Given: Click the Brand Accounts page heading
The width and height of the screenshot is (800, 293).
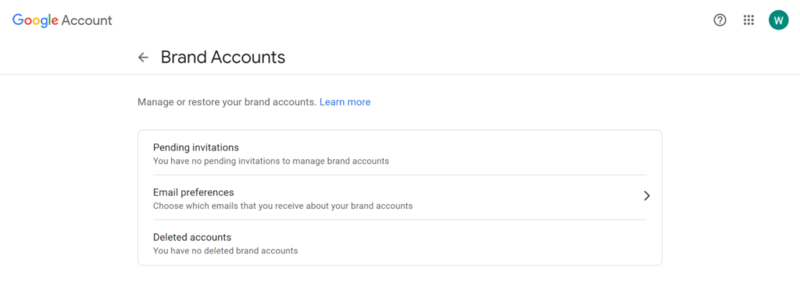Looking at the screenshot, I should [x=223, y=58].
